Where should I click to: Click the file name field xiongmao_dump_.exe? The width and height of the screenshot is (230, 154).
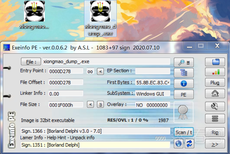[106, 62]
